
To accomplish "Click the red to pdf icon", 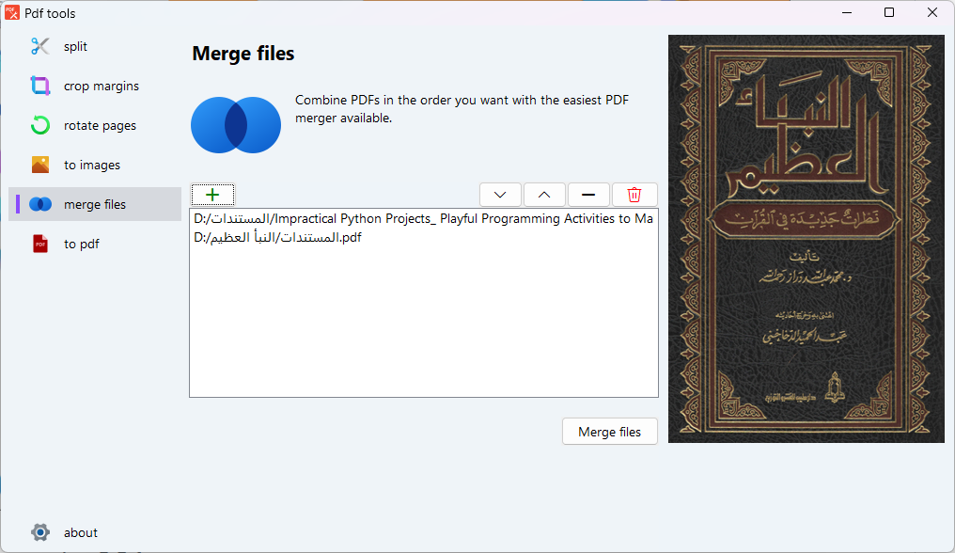I will [x=40, y=244].
